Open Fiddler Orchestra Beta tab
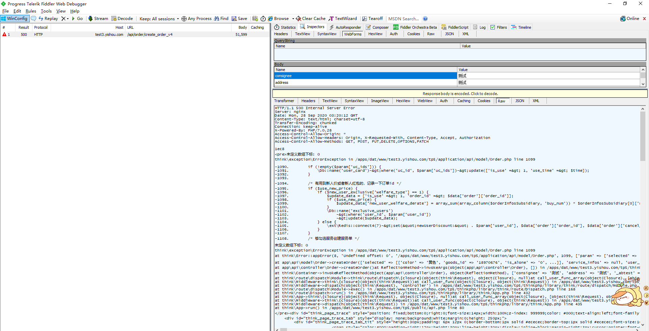Screen dimensions: 649x331 [x=415, y=27]
